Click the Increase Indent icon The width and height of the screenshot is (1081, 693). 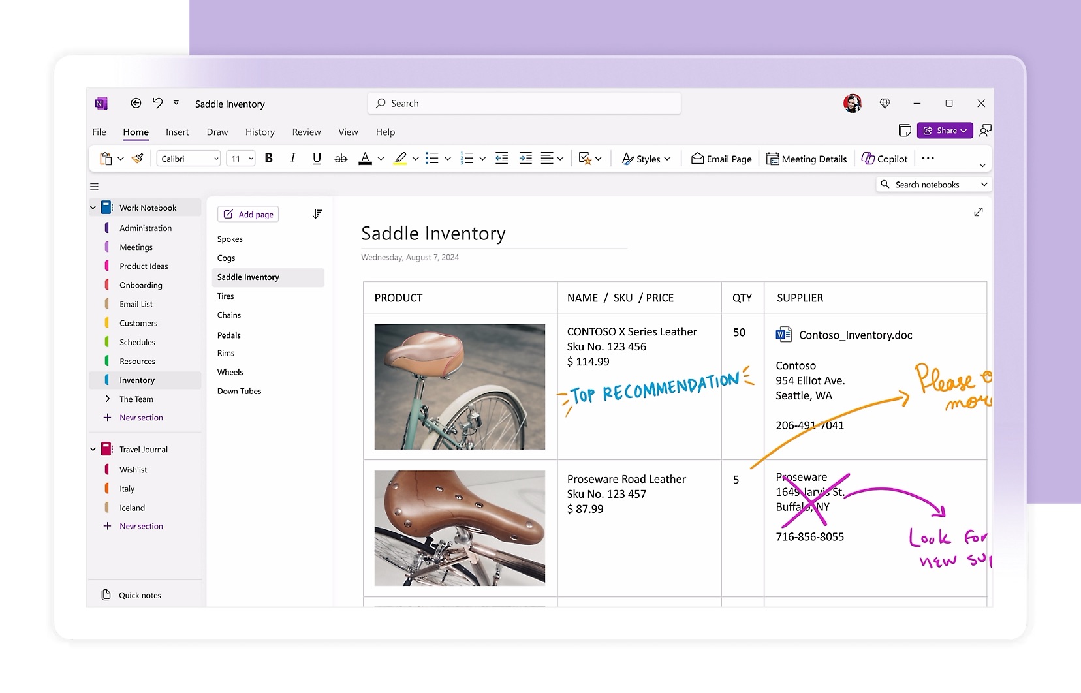[x=525, y=159]
